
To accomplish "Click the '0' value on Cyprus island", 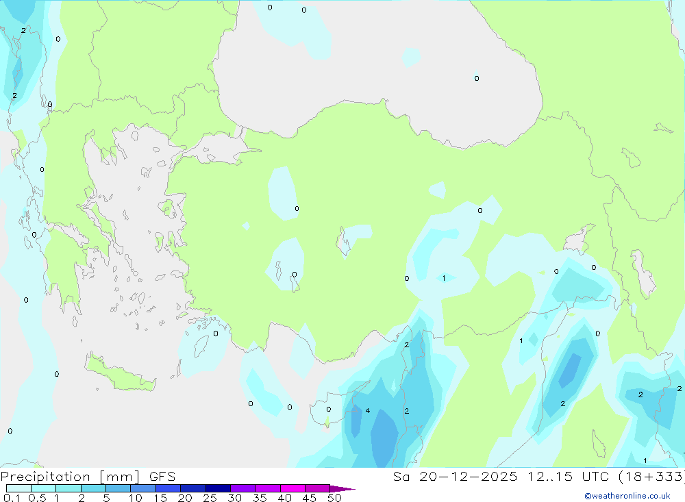I will pos(329,410).
